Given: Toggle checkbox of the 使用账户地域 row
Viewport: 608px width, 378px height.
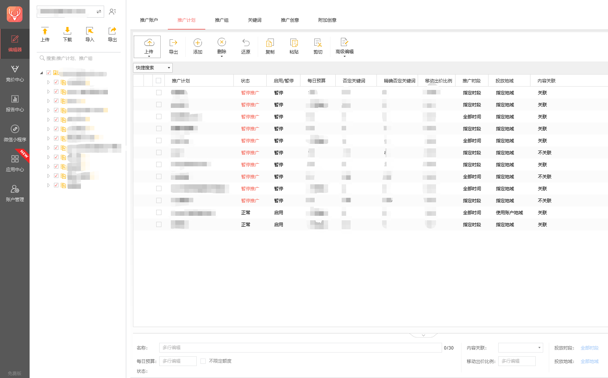Looking at the screenshot, I should 159,212.
